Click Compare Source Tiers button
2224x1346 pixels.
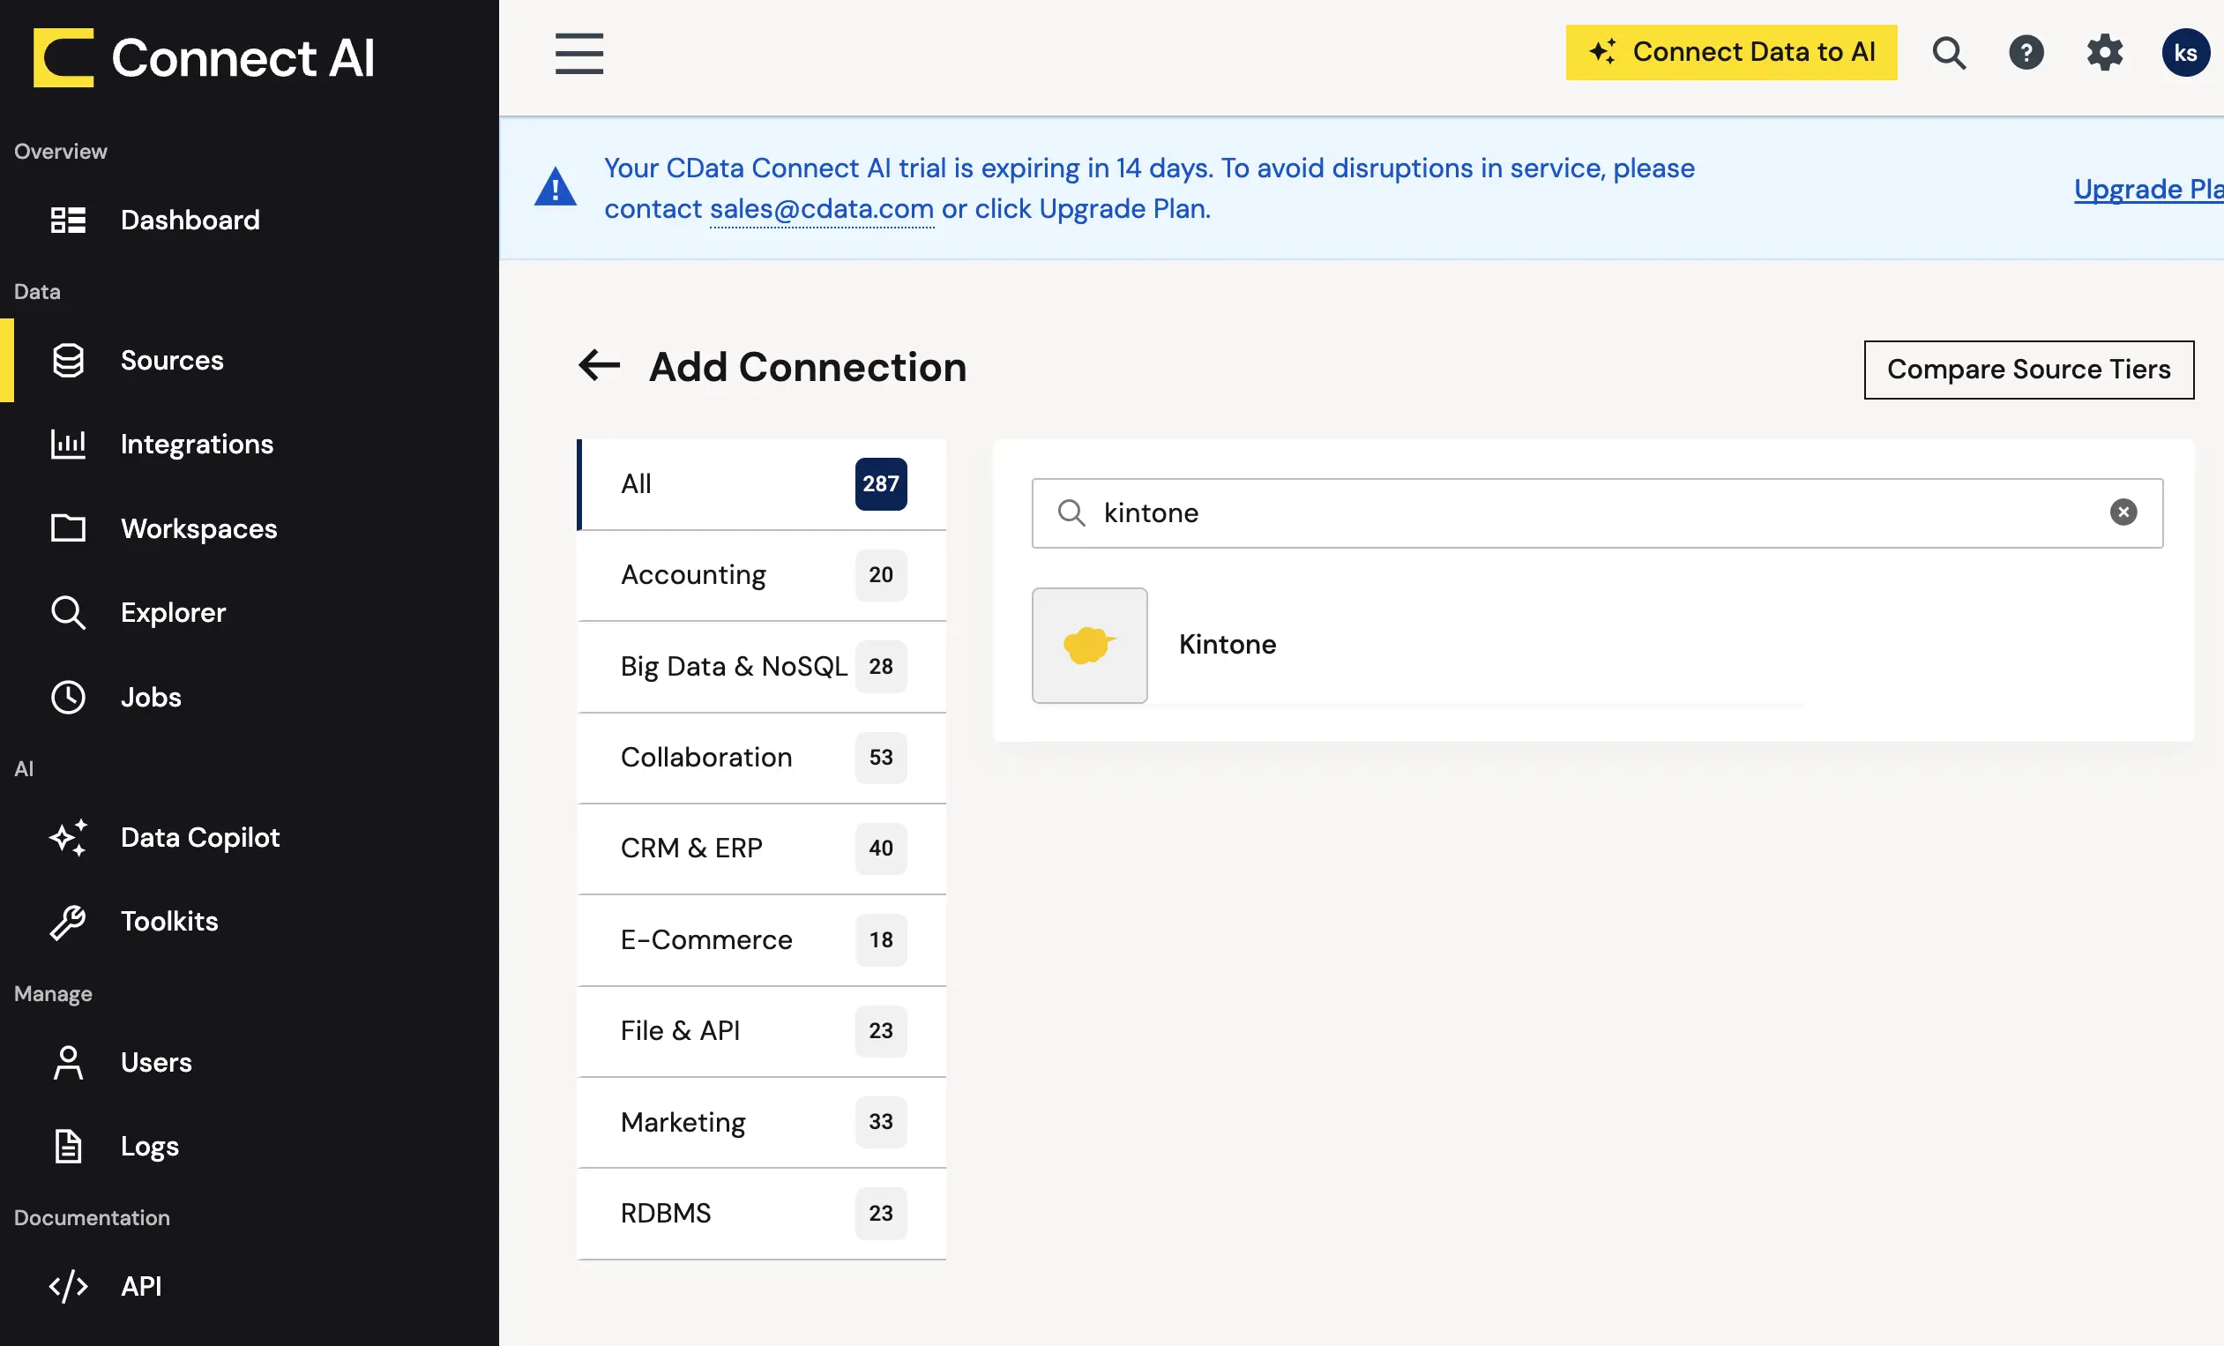pos(2028,370)
